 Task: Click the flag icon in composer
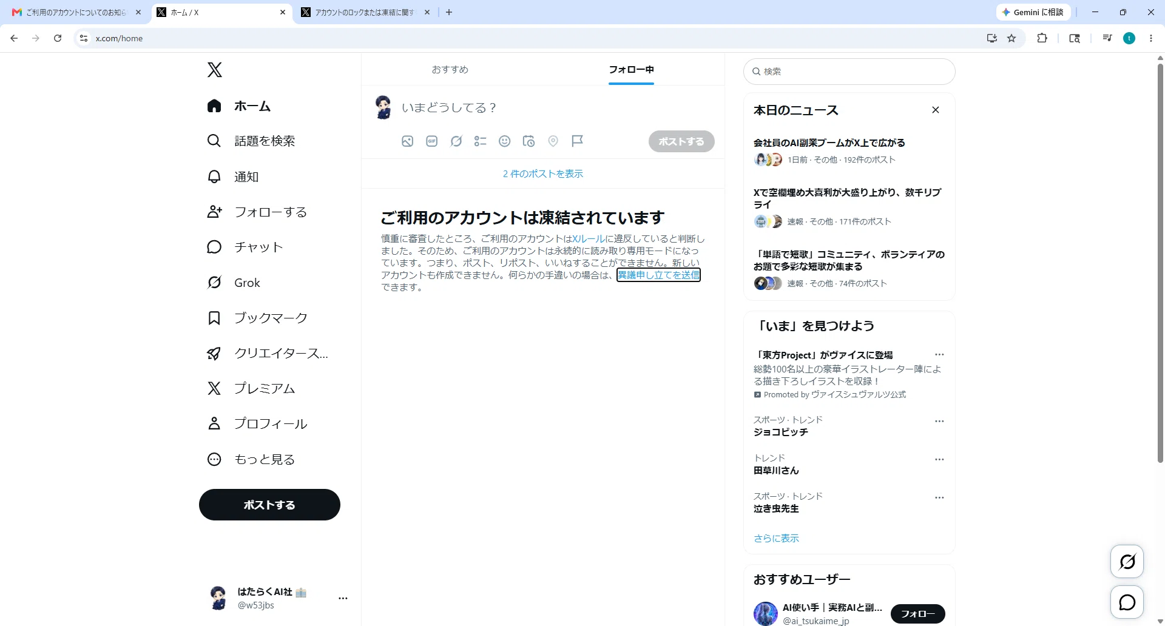577,141
